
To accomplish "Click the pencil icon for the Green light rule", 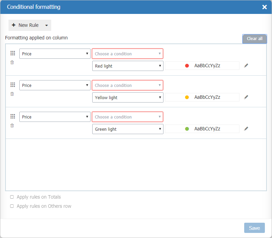I will coord(246,128).
